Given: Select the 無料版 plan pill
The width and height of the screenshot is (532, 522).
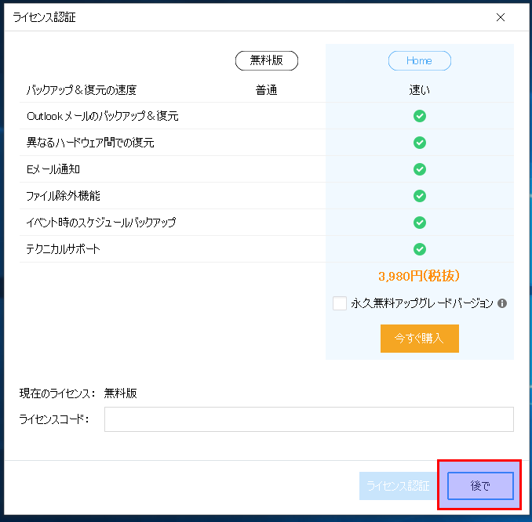Looking at the screenshot, I should (267, 60).
